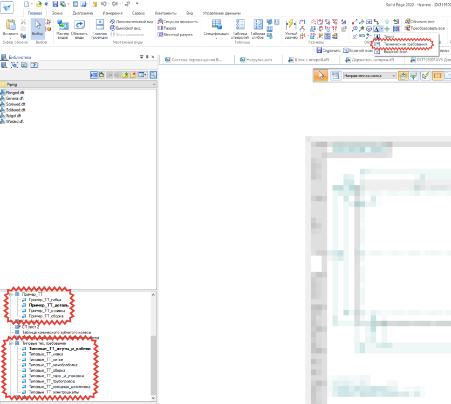Screen dimensions: 451x404
Task: Open the Измерения ribbon tab
Action: [x=112, y=13]
